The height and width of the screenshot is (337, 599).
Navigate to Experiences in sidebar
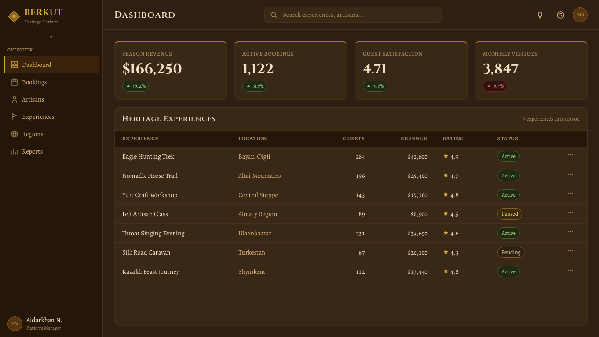pos(51,117)
